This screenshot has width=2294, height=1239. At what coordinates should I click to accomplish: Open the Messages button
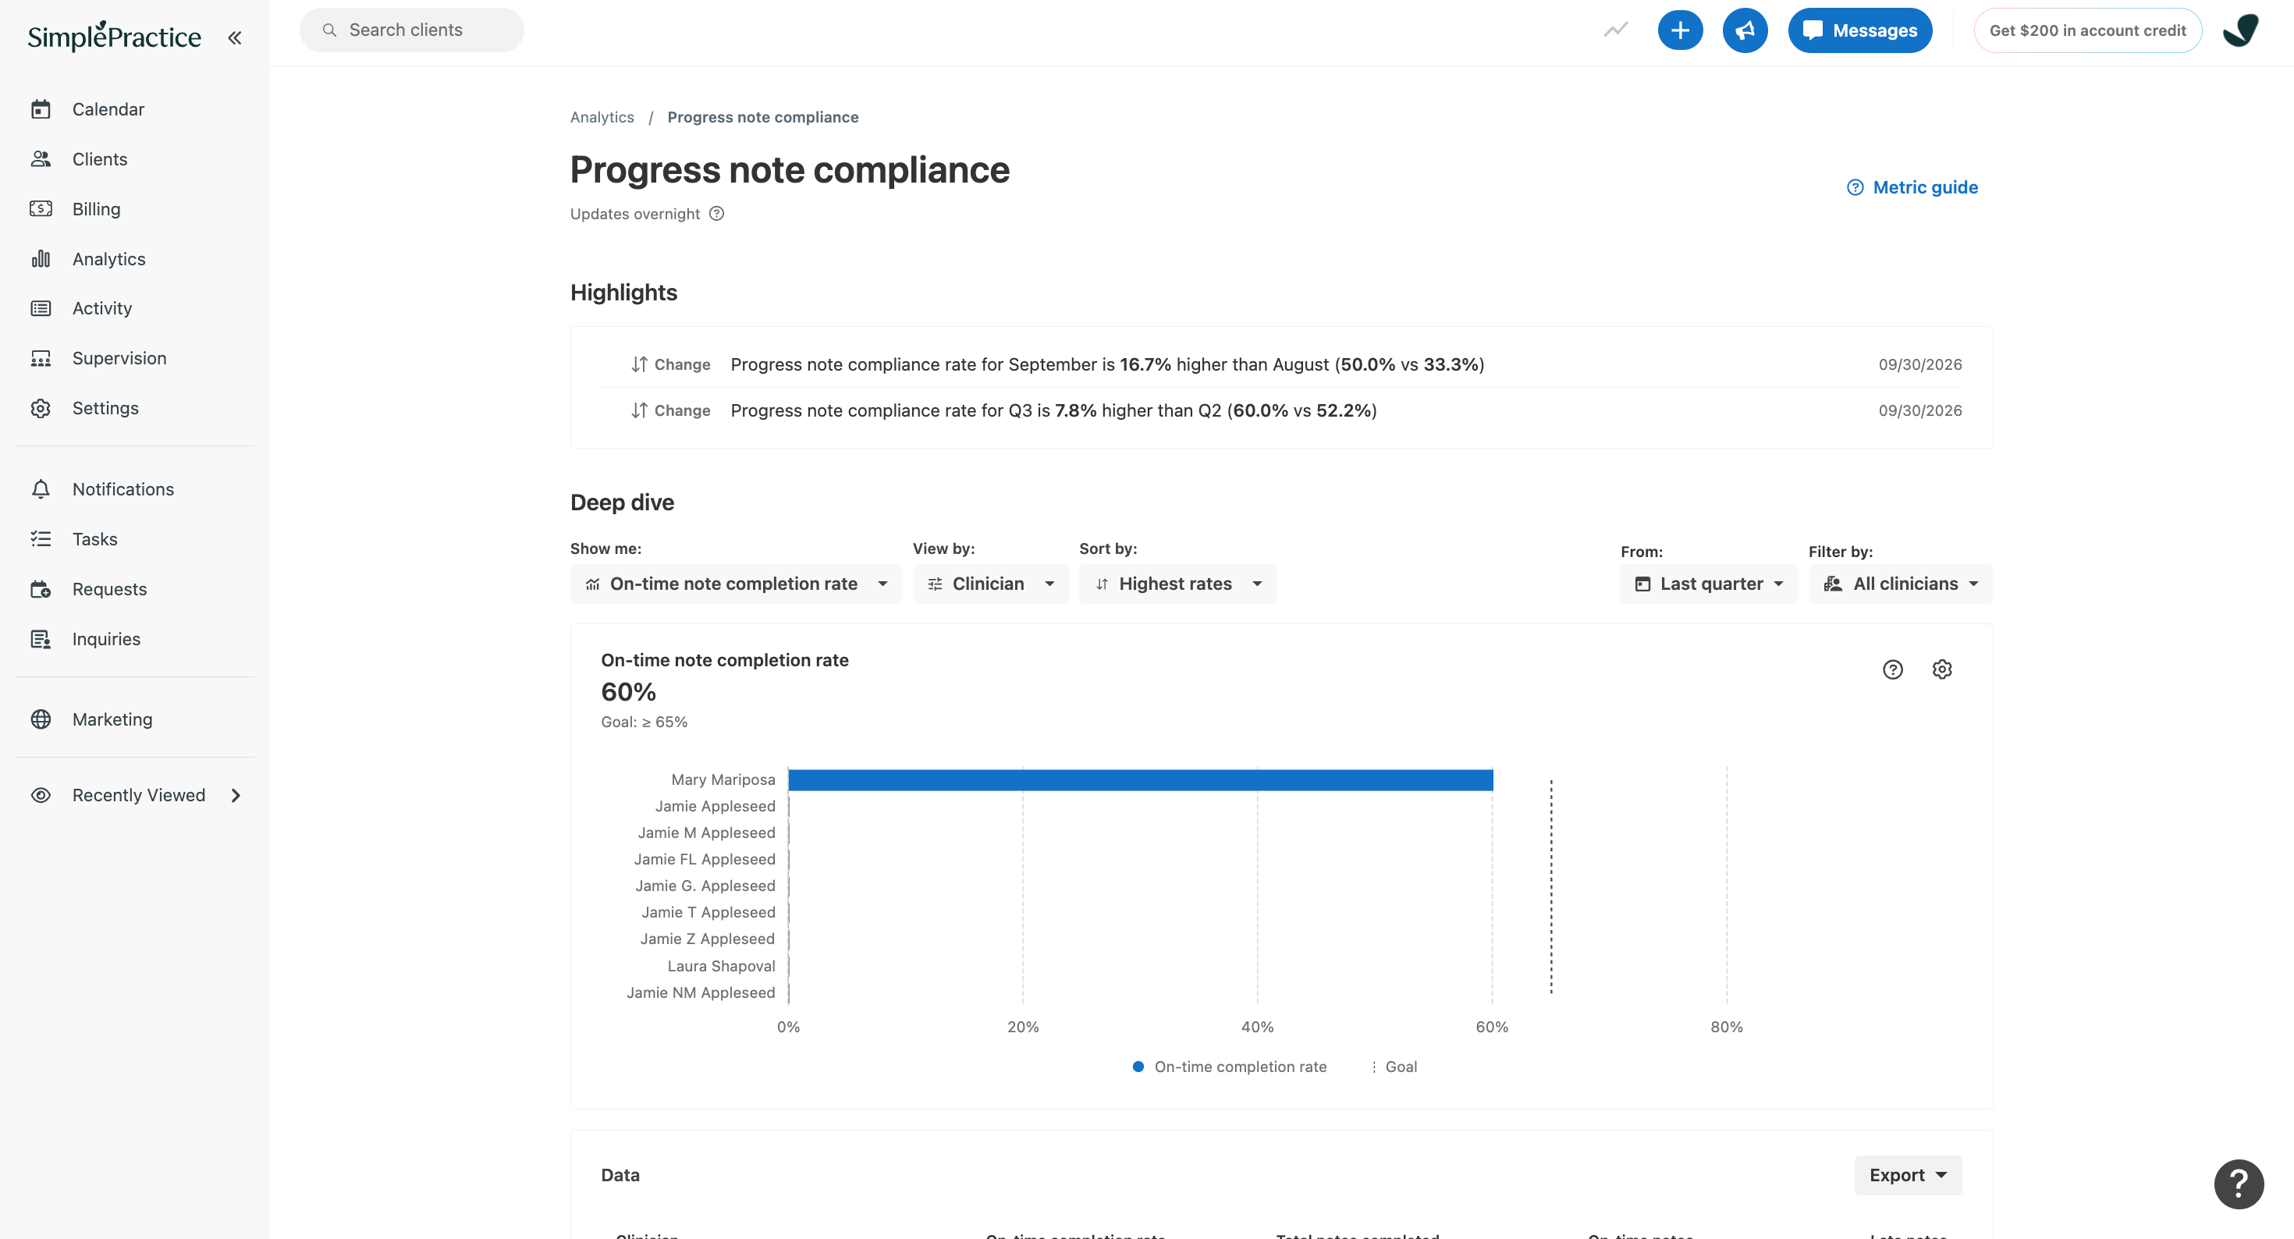(1859, 30)
